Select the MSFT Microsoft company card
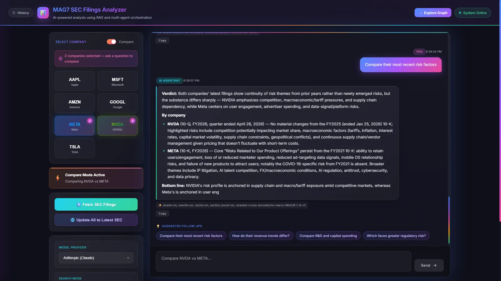Viewport: 501px width, 281px height. pos(117,81)
